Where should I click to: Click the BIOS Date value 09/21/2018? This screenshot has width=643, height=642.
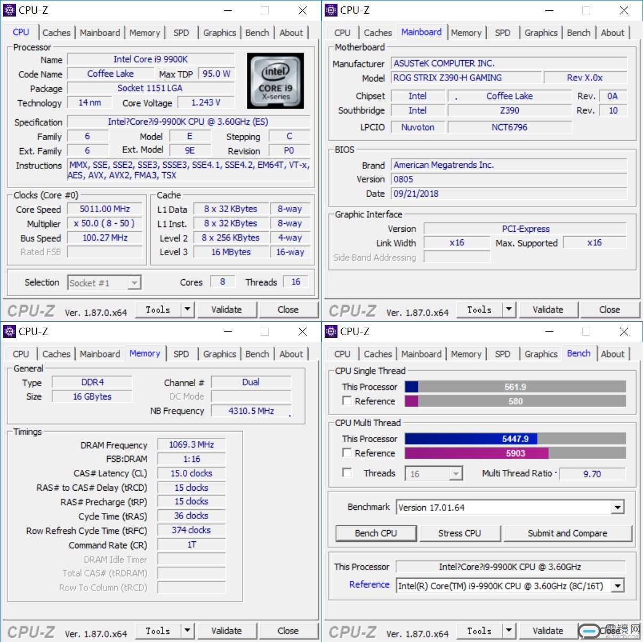tap(509, 194)
